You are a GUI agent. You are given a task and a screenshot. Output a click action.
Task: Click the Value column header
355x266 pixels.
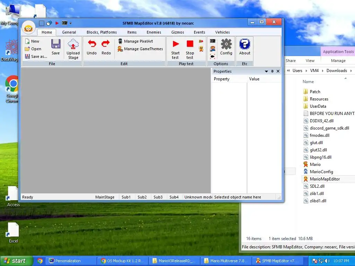pos(264,79)
